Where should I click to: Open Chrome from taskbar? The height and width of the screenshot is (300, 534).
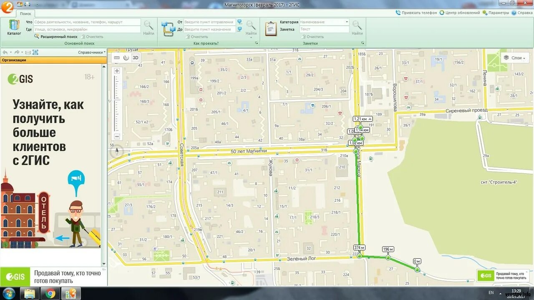(50, 293)
